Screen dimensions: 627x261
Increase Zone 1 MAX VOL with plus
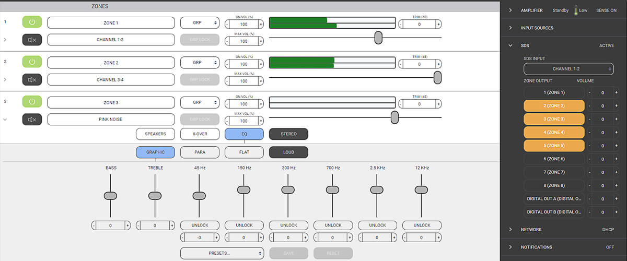tap(261, 41)
